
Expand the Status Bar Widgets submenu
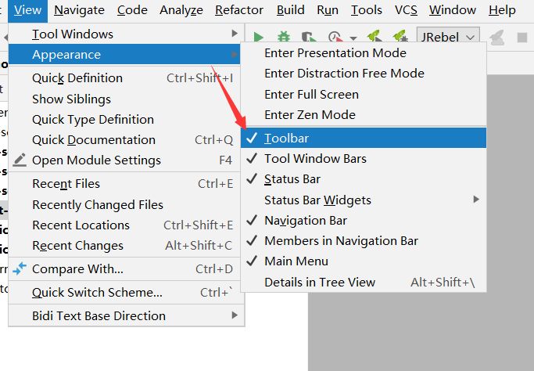click(364, 200)
